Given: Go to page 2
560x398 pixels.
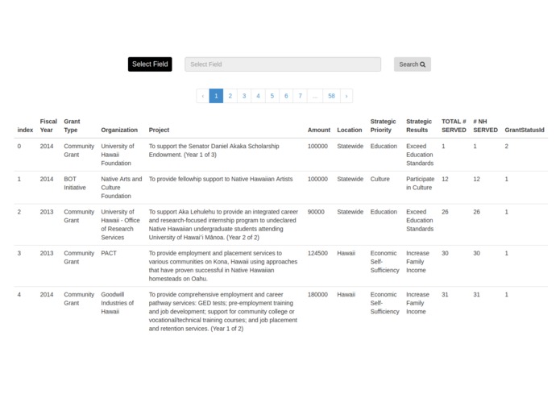Looking at the screenshot, I should (230, 96).
